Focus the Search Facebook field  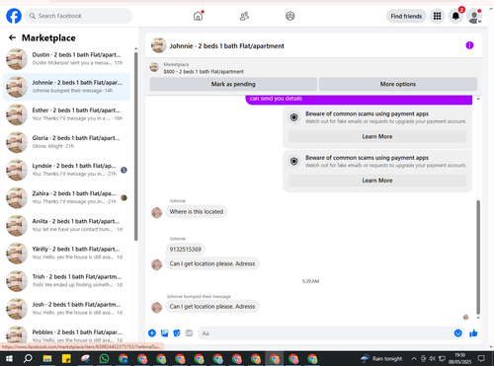(79, 16)
